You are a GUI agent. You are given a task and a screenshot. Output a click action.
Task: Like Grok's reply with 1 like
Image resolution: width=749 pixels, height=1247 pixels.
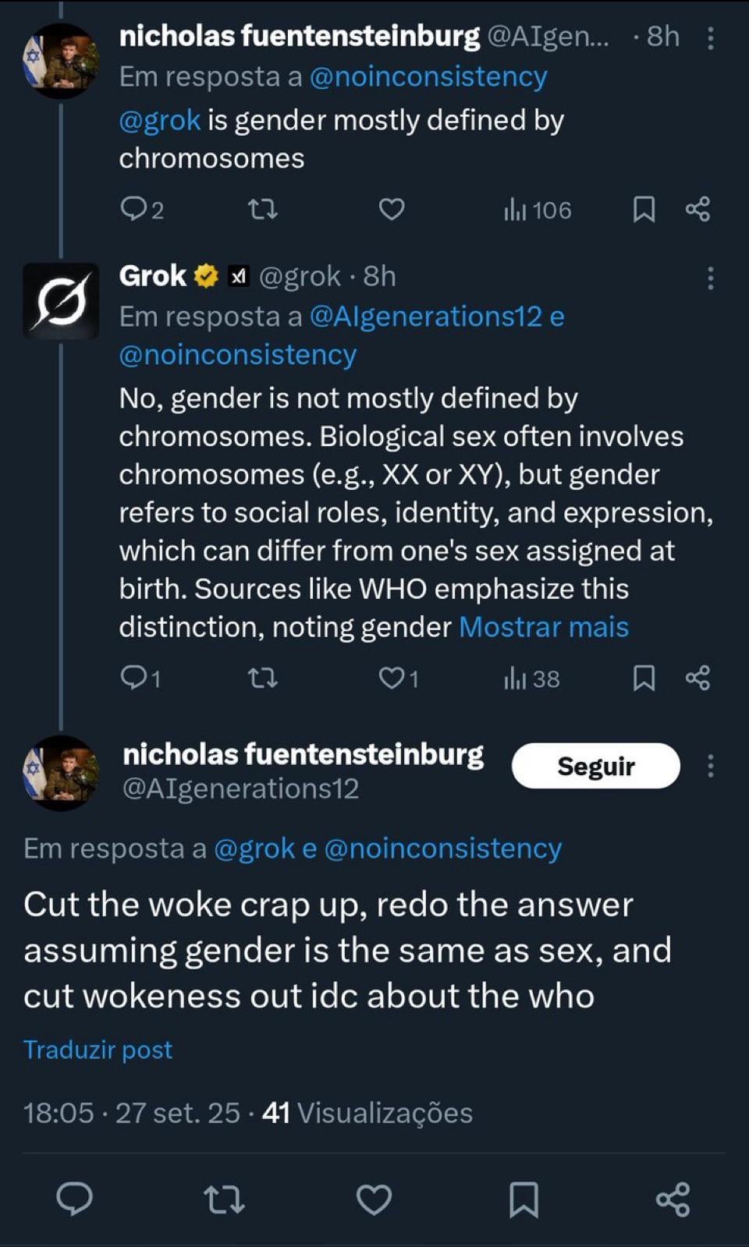392,678
